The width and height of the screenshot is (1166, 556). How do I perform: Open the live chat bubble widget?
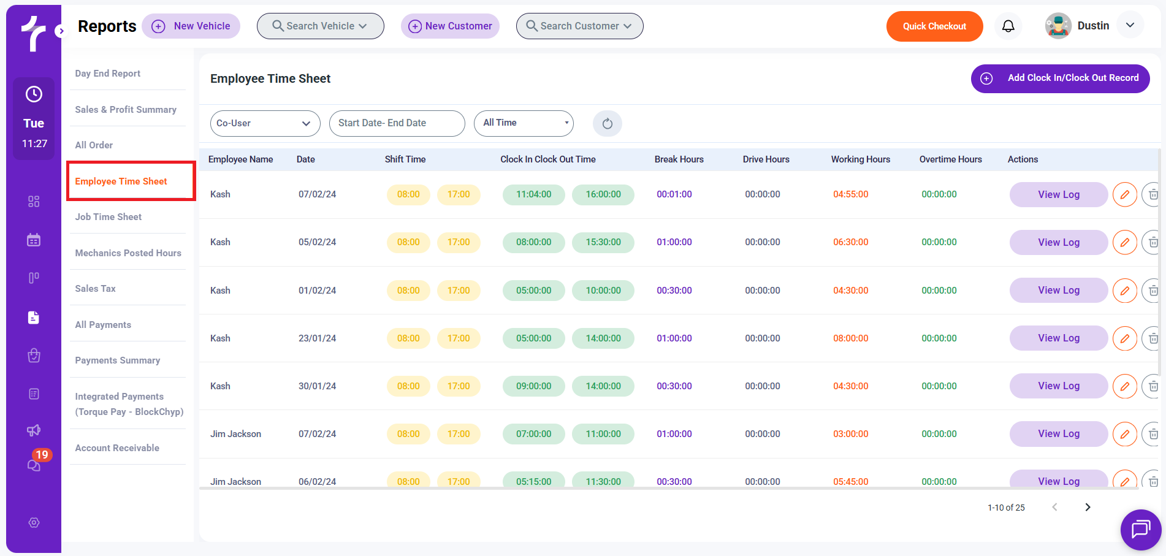click(1140, 529)
